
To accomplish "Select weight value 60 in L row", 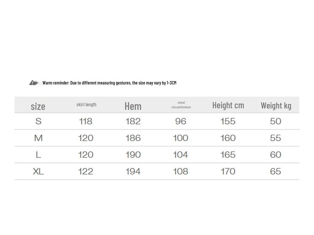I will pyautogui.click(x=276, y=155).
